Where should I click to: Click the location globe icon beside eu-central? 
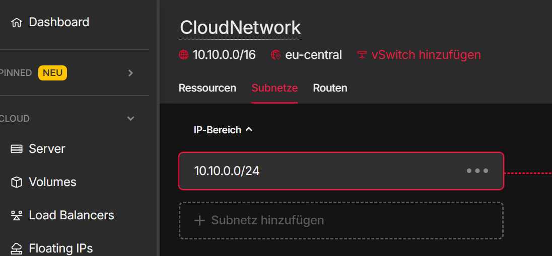[x=275, y=55]
